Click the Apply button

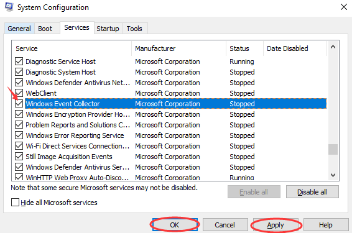(x=276, y=225)
